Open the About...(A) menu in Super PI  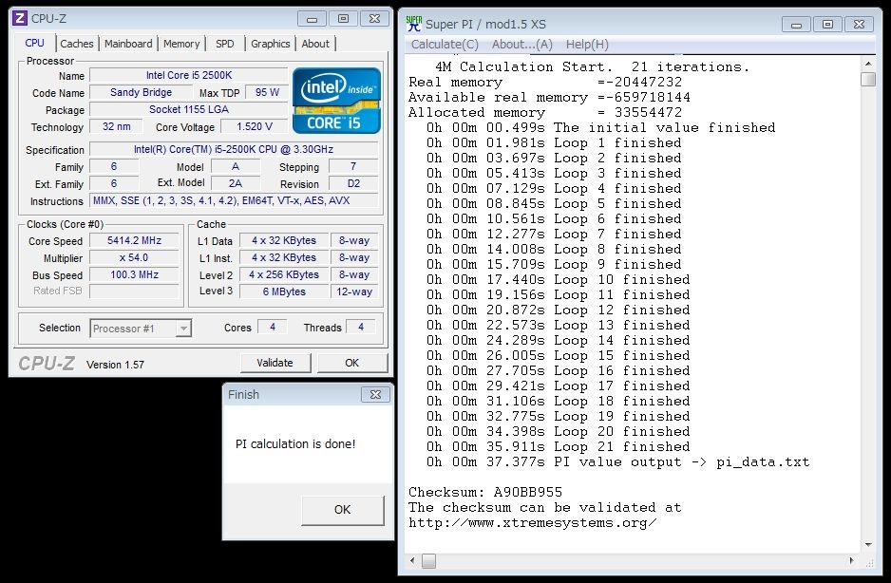(x=522, y=45)
